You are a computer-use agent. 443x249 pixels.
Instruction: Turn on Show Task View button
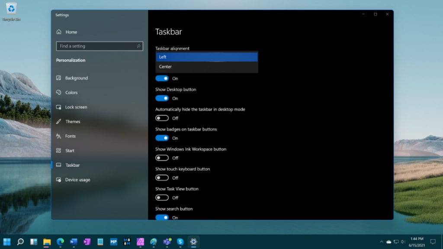[x=162, y=198]
